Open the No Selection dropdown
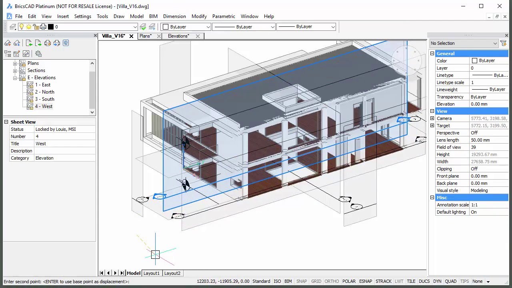This screenshot has height=288, width=512. pos(463,43)
